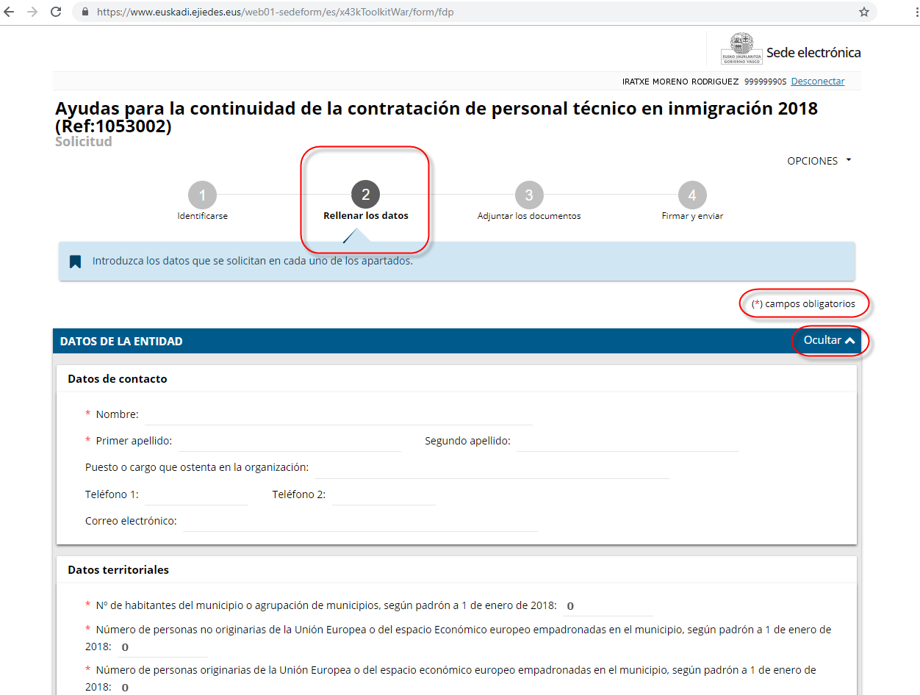Focus the Primer apellido field
Image resolution: width=920 pixels, height=695 pixels.
click(290, 442)
